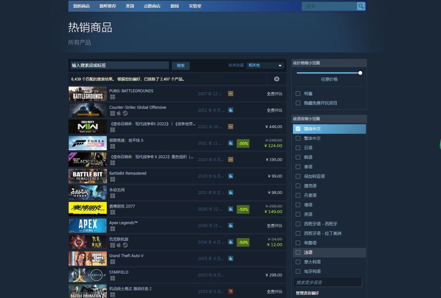The width and height of the screenshot is (441, 298).
Task: Tick the 隐藏免费开玩项目 checkbox
Action: pyautogui.click(x=298, y=103)
